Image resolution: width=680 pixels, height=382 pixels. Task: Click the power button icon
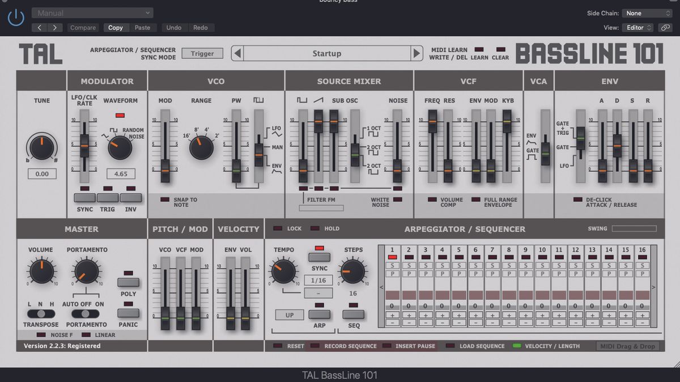(x=16, y=16)
